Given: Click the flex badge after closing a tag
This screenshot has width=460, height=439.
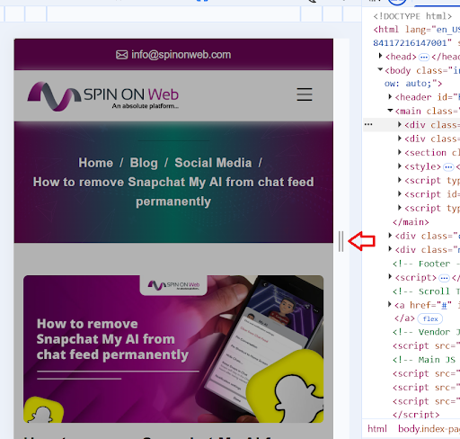Looking at the screenshot, I should 430,318.
